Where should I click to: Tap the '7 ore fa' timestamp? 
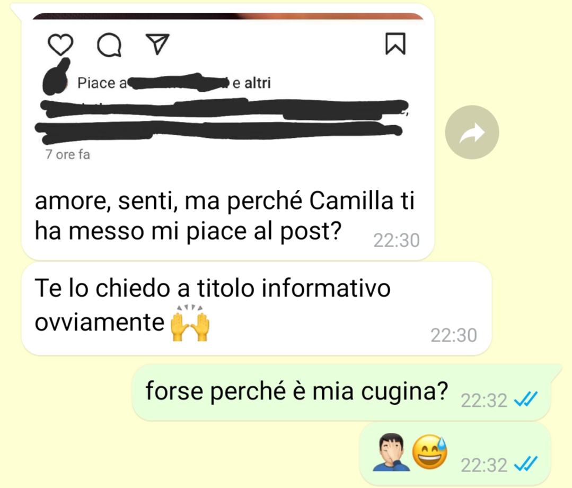pyautogui.click(x=67, y=154)
